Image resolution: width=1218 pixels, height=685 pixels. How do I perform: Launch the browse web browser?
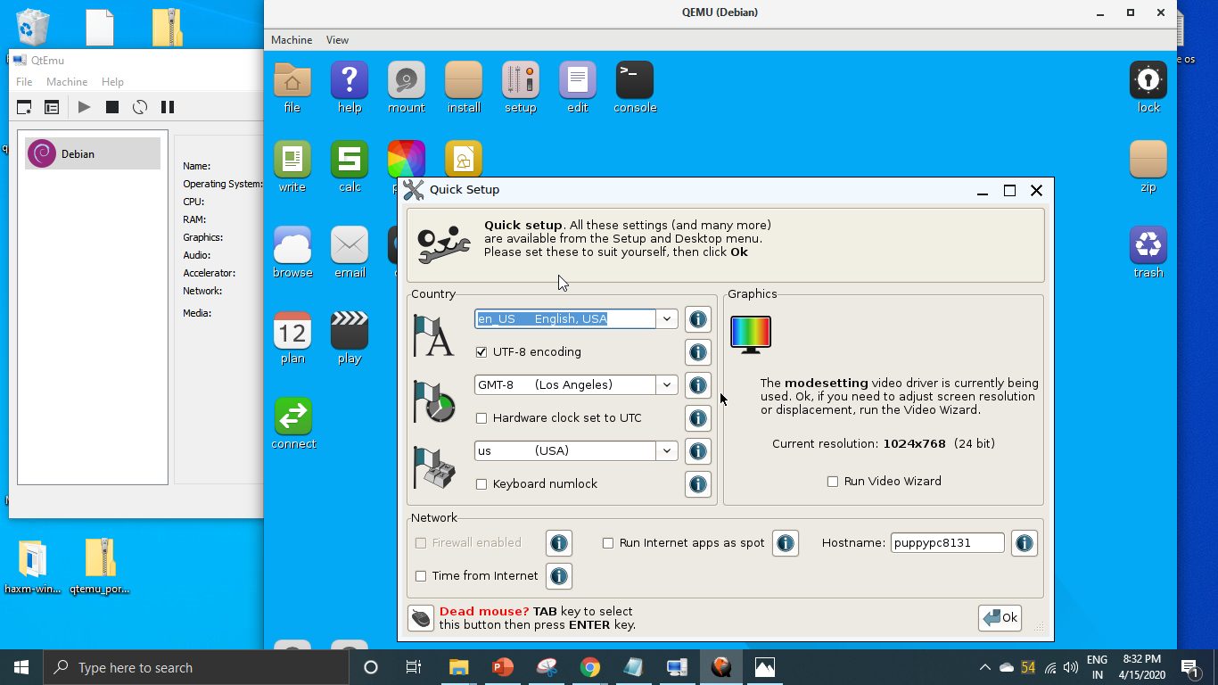click(292, 250)
